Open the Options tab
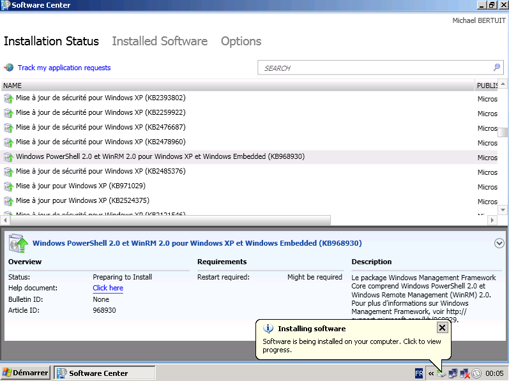Viewport: 509px width, 381px height. pos(241,41)
